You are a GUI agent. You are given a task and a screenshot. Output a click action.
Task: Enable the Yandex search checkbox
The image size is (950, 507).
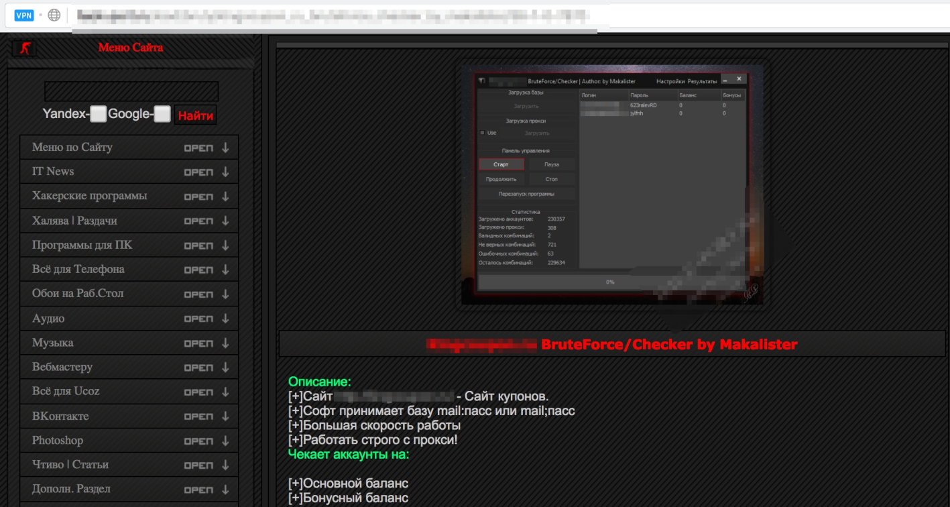point(99,114)
